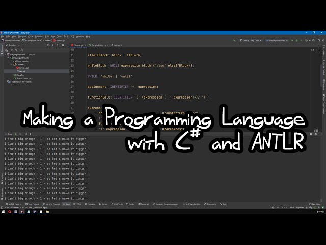Open the Windows Start menu

click(x=3, y=212)
